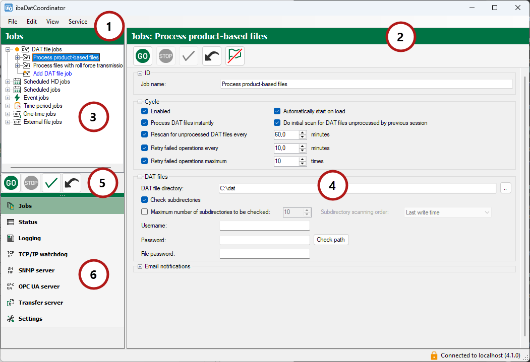
Task: Toggle Process DAT files instantly checkbox
Action: pos(144,123)
